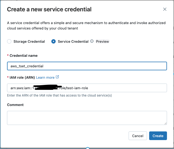The height and width of the screenshot is (149, 174).
Task: Click the info icon beside Service Credential
Action: tap(92, 41)
